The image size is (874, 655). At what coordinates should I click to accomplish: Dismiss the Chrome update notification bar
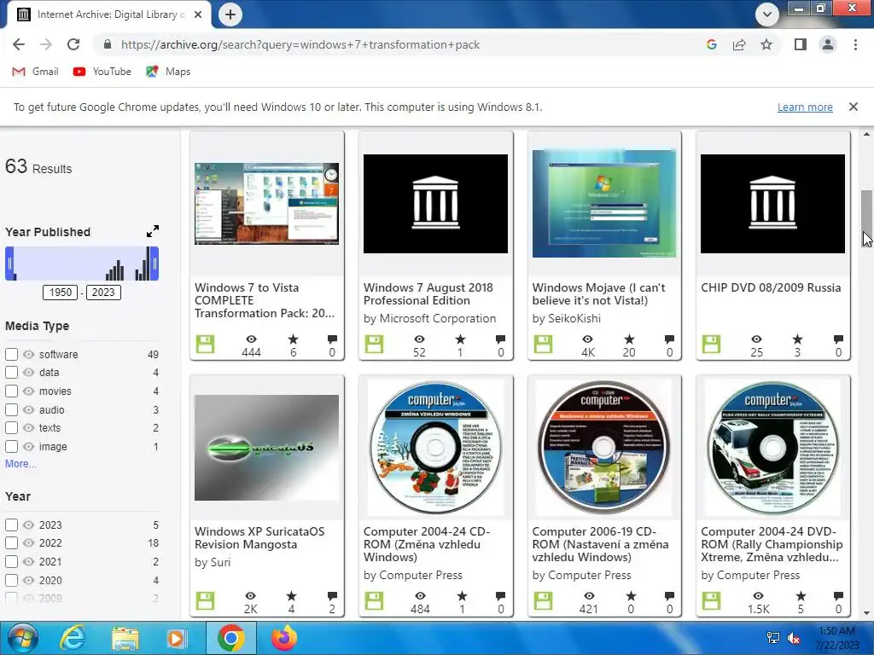tap(853, 107)
